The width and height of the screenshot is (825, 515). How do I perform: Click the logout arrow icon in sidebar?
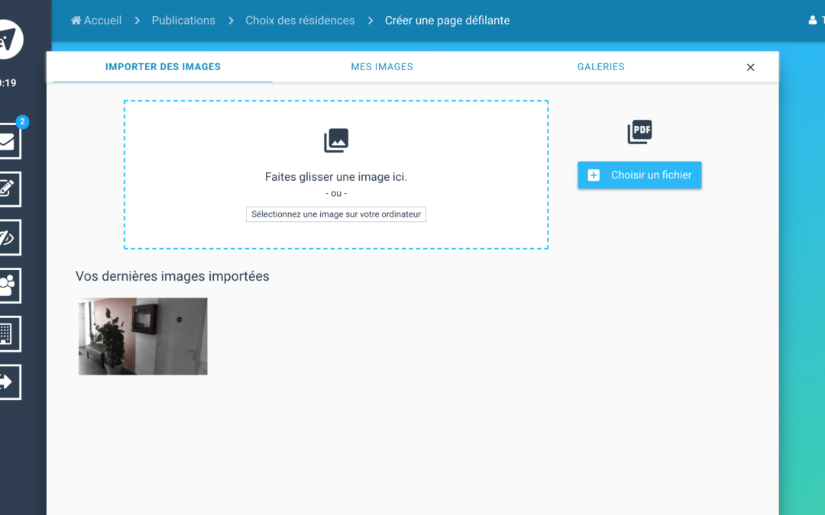pyautogui.click(x=8, y=381)
